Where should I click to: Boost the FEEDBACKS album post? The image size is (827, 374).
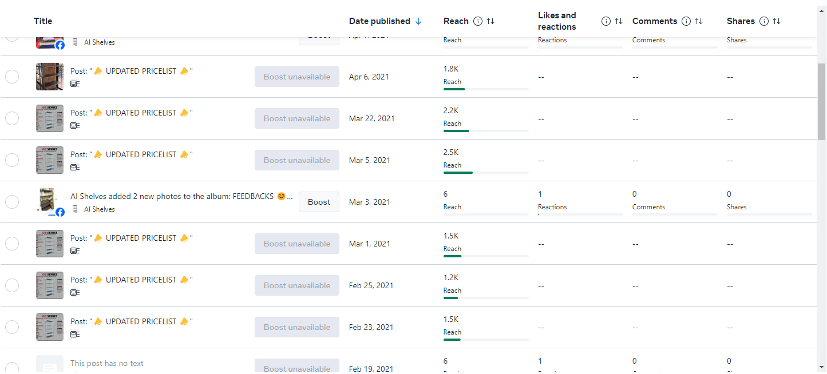click(x=319, y=202)
